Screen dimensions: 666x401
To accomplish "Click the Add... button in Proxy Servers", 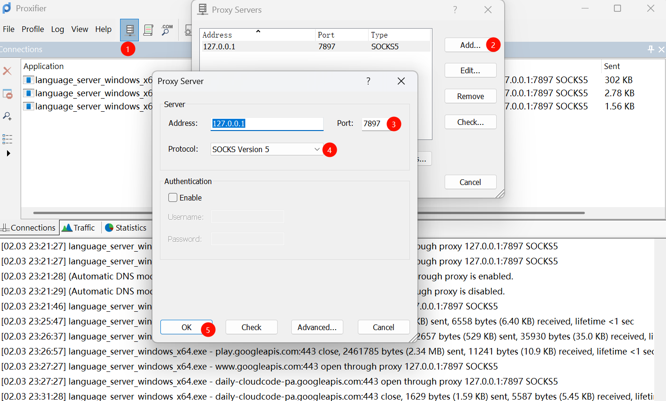I will tap(470, 45).
